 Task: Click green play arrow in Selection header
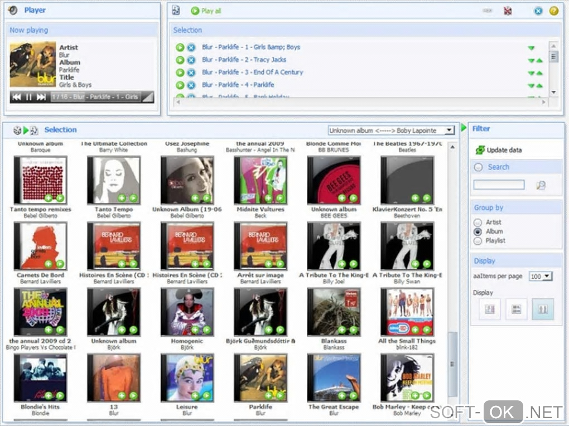point(26,130)
